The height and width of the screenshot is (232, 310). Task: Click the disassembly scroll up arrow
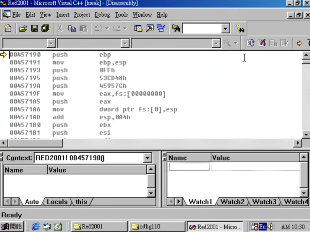click(x=306, y=55)
